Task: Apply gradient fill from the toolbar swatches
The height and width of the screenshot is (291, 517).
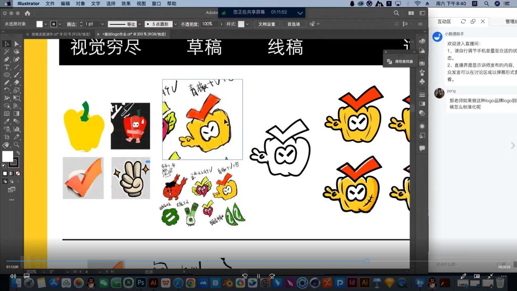Action: pos(11,173)
